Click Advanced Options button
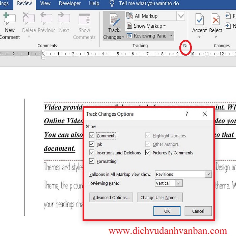The height and width of the screenshot is (236, 236). [111, 198]
